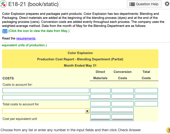Open the requirements link
This screenshot has height=134, width=170.
pyautogui.click(x=26, y=38)
